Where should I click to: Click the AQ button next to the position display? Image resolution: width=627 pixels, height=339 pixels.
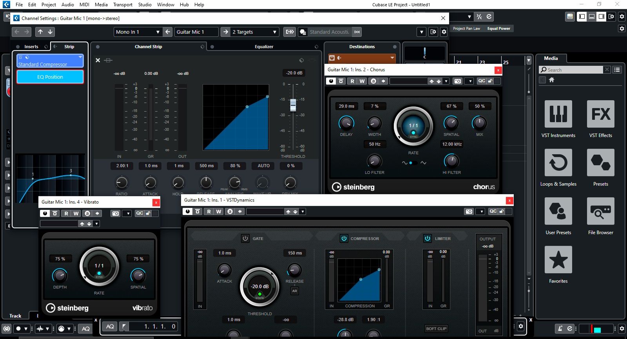pyautogui.click(x=110, y=326)
